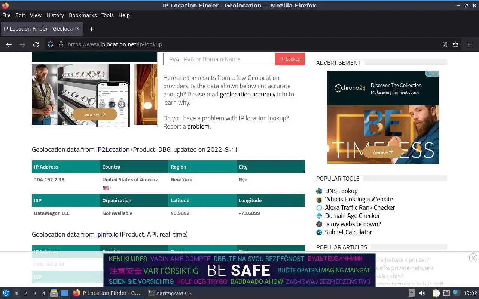Screen dimensions: 479x299
Task: Open the IP2Location provider link
Action: click(113, 149)
